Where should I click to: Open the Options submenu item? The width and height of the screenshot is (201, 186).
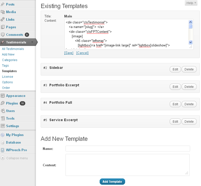click(x=7, y=82)
